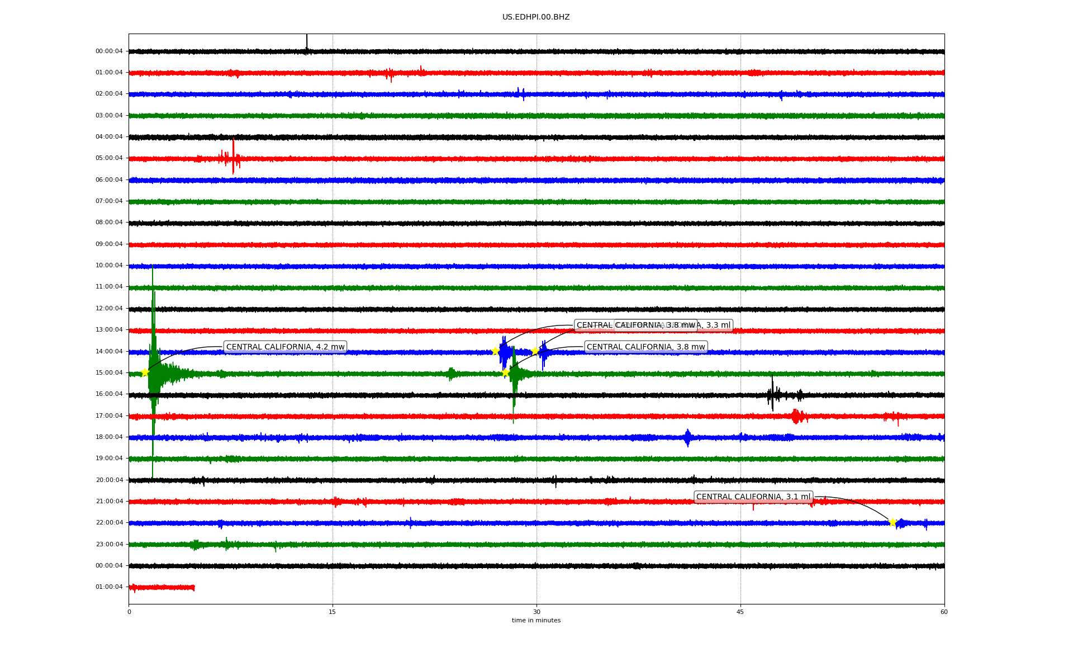The width and height of the screenshot is (1073, 671).
Task: Click the 3.8 mw label beside the 14:00:04 trace
Action: click(645, 347)
